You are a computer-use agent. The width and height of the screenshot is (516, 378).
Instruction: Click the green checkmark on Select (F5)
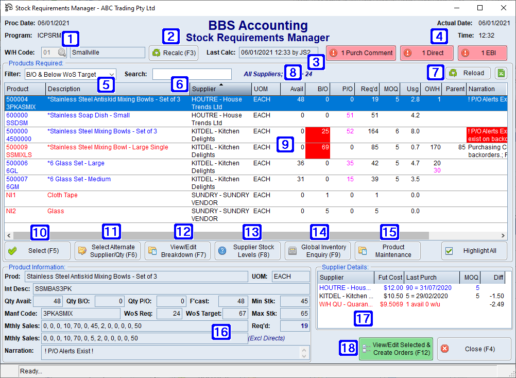tap(12, 251)
